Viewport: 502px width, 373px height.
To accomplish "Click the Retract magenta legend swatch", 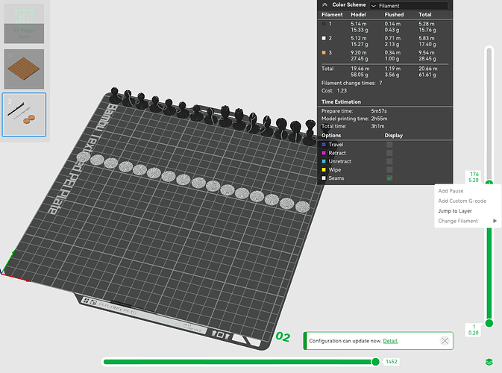I will pyautogui.click(x=324, y=153).
